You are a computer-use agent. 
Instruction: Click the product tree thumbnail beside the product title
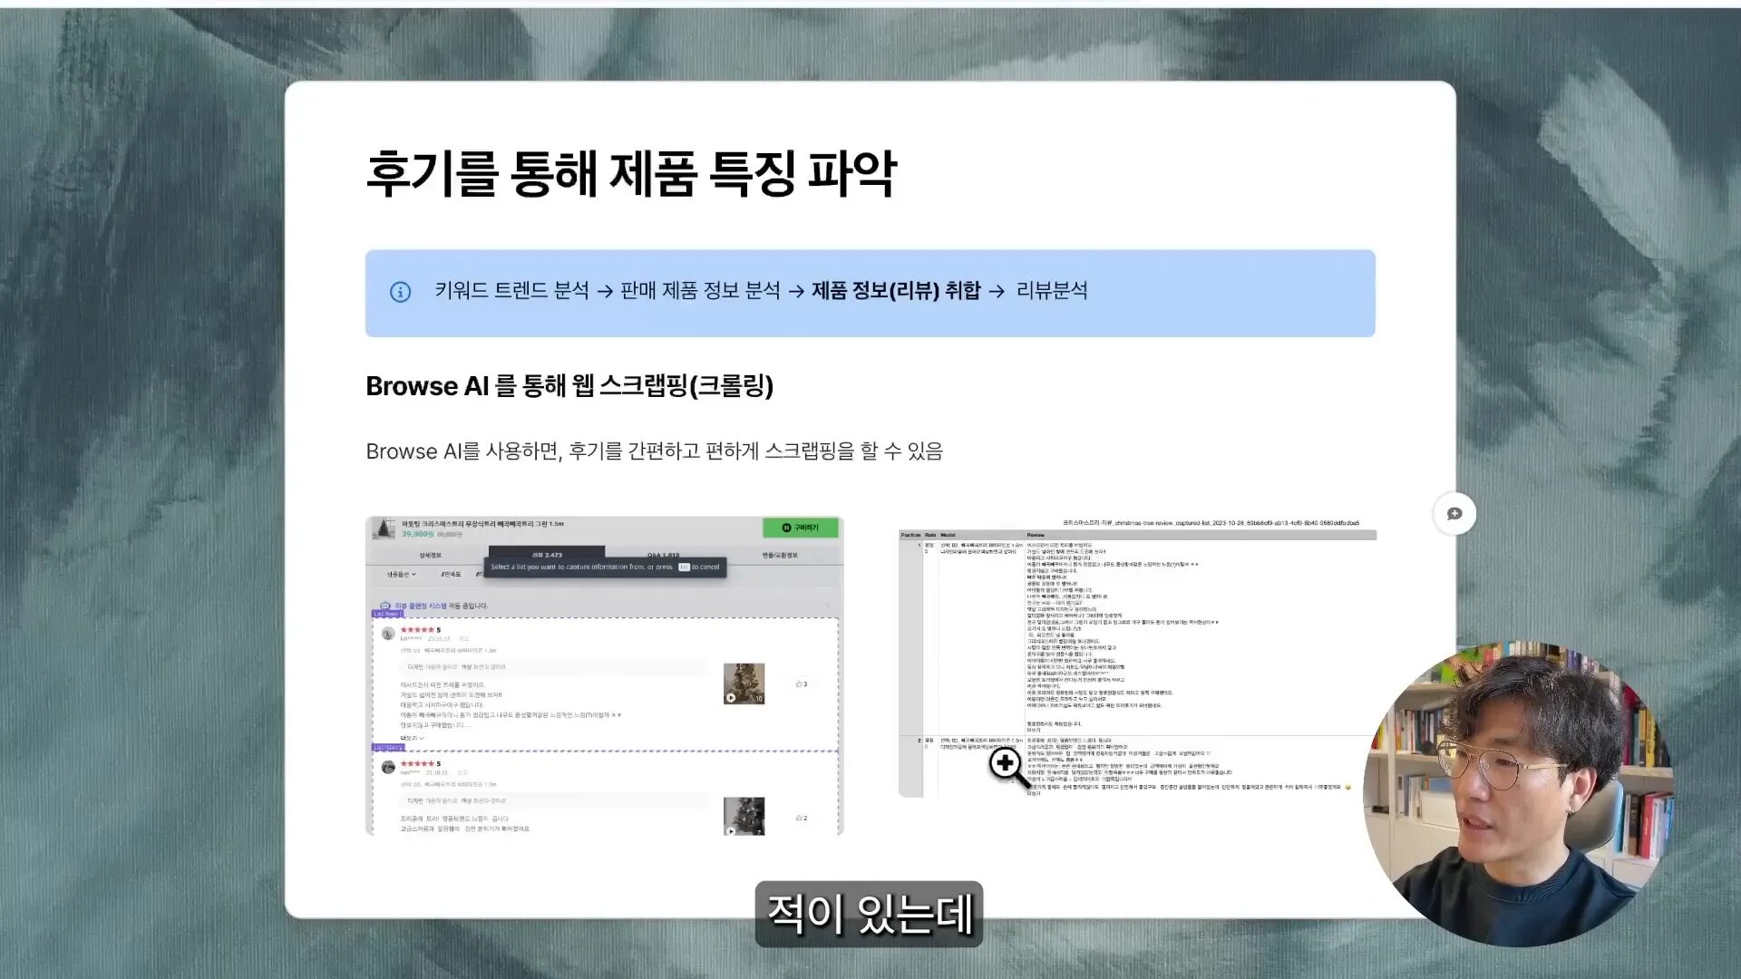point(385,528)
